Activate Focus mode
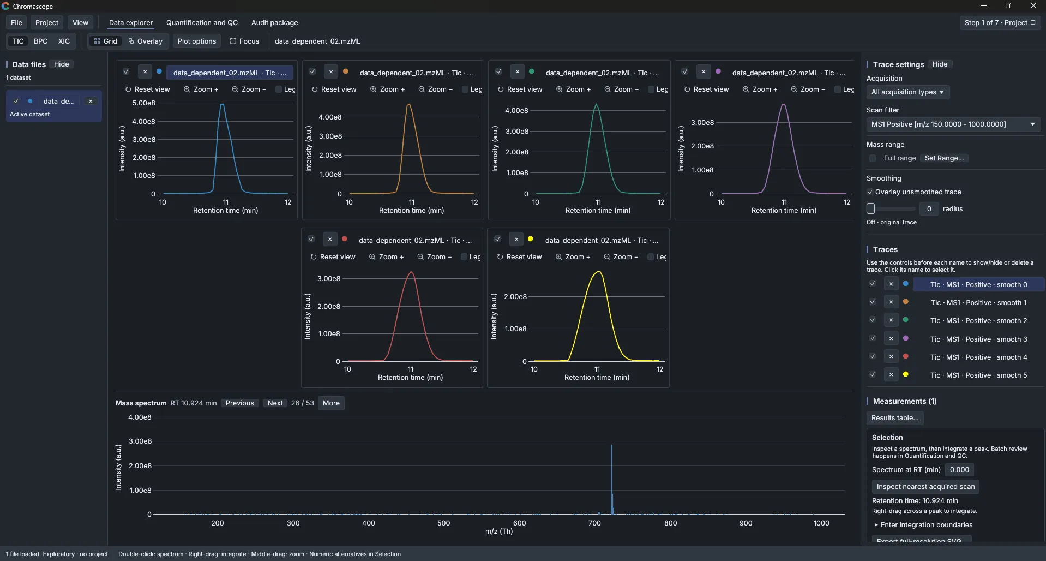The height and width of the screenshot is (561, 1046). pyautogui.click(x=244, y=41)
